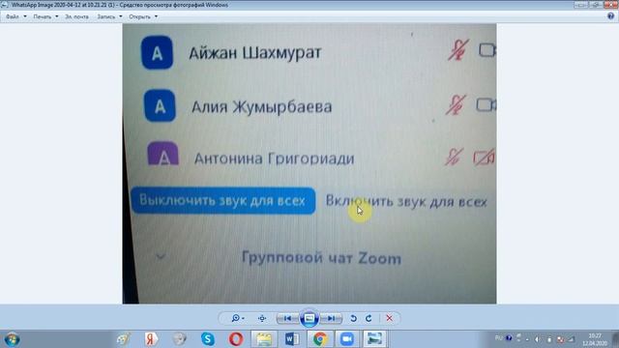Viewport: 619px width, 348px height.
Task: Click the blue avatar of Айжан Шахмурат
Action: pos(157,52)
